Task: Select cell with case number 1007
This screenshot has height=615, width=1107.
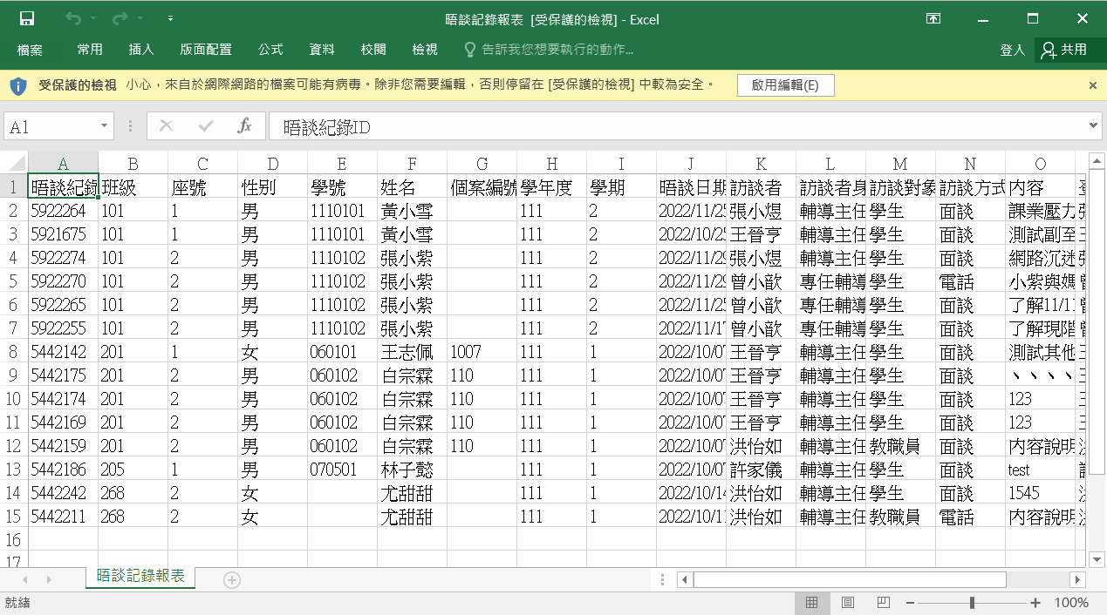Action: click(482, 352)
